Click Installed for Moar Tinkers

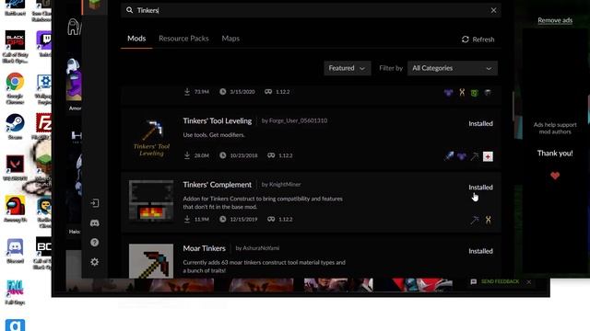(480, 251)
